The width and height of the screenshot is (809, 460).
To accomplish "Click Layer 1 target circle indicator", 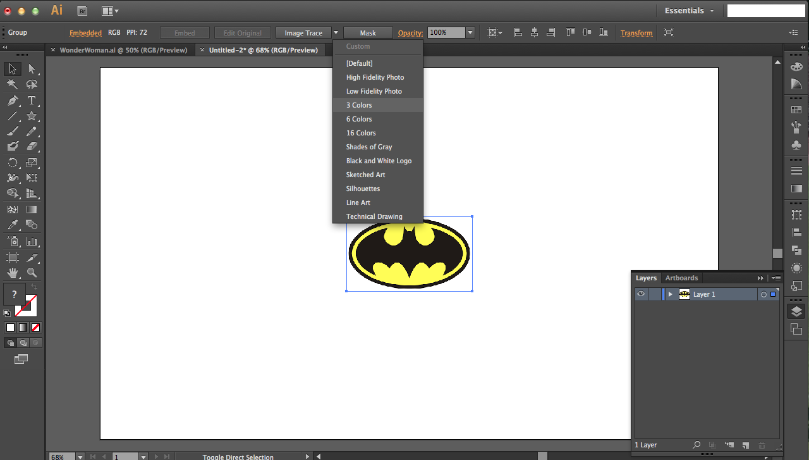I will point(763,294).
